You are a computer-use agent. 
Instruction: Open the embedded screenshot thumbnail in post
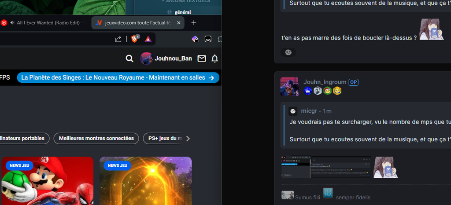point(326,167)
